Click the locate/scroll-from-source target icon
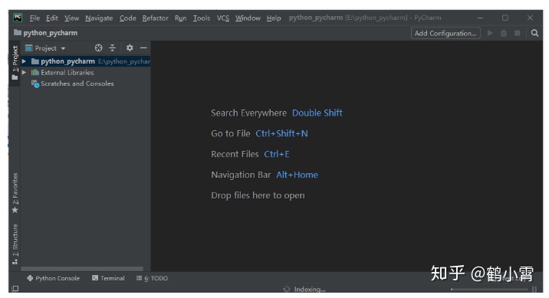The image size is (549, 298). coord(98,48)
